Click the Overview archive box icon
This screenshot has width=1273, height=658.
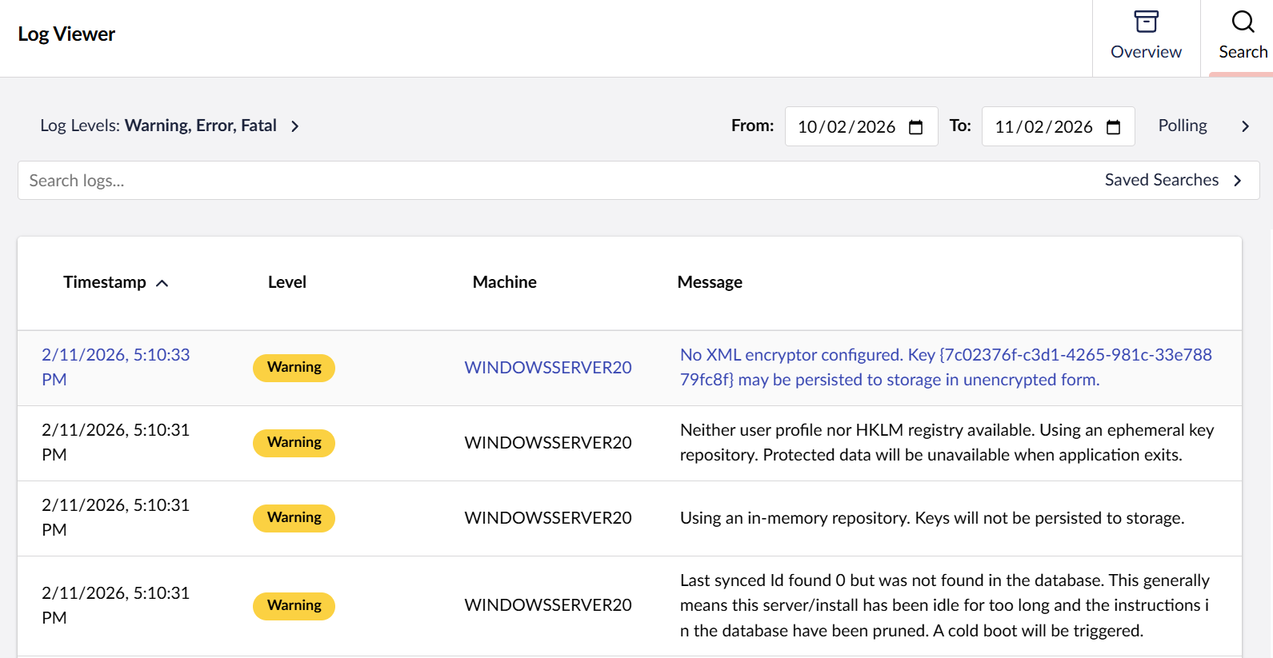[1146, 22]
